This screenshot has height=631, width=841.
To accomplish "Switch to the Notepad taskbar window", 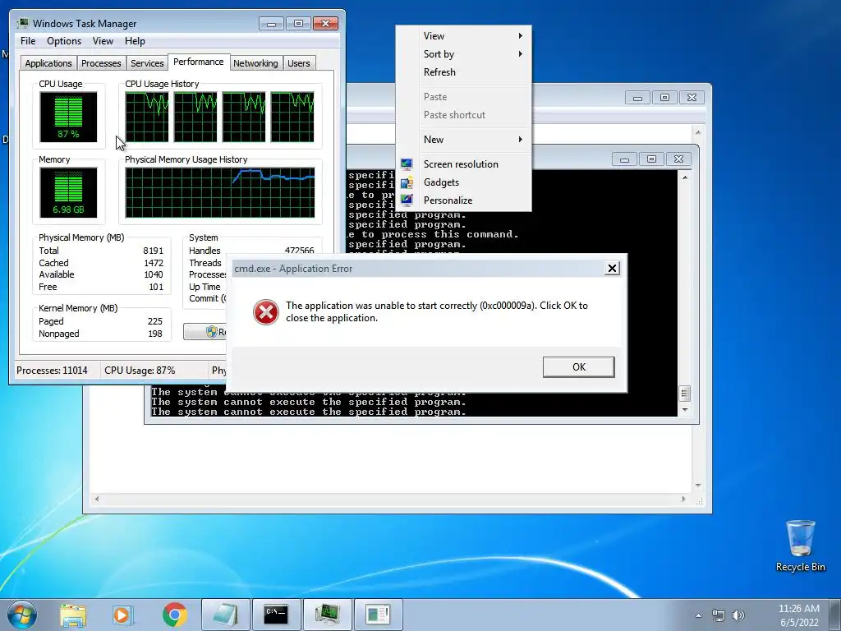I will click(x=226, y=615).
